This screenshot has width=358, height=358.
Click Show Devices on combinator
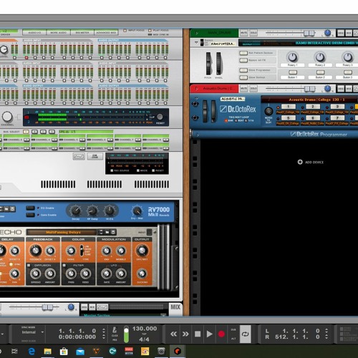point(243,77)
